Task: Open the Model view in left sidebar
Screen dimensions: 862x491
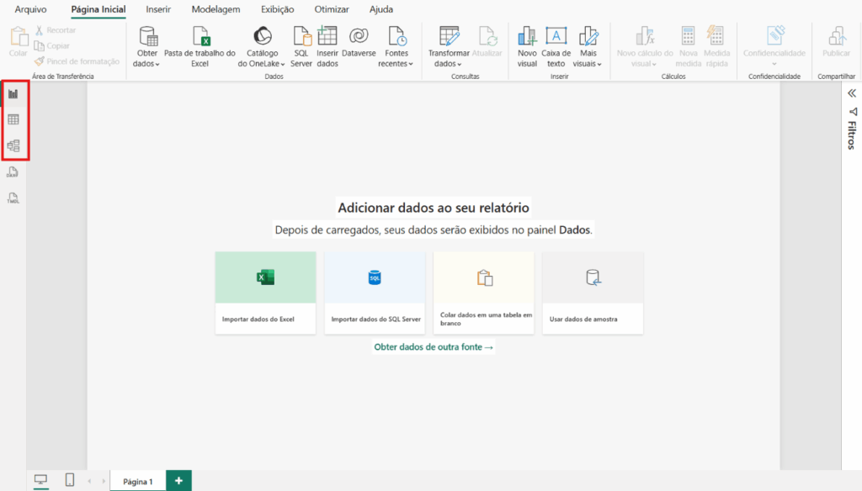Action: click(13, 145)
